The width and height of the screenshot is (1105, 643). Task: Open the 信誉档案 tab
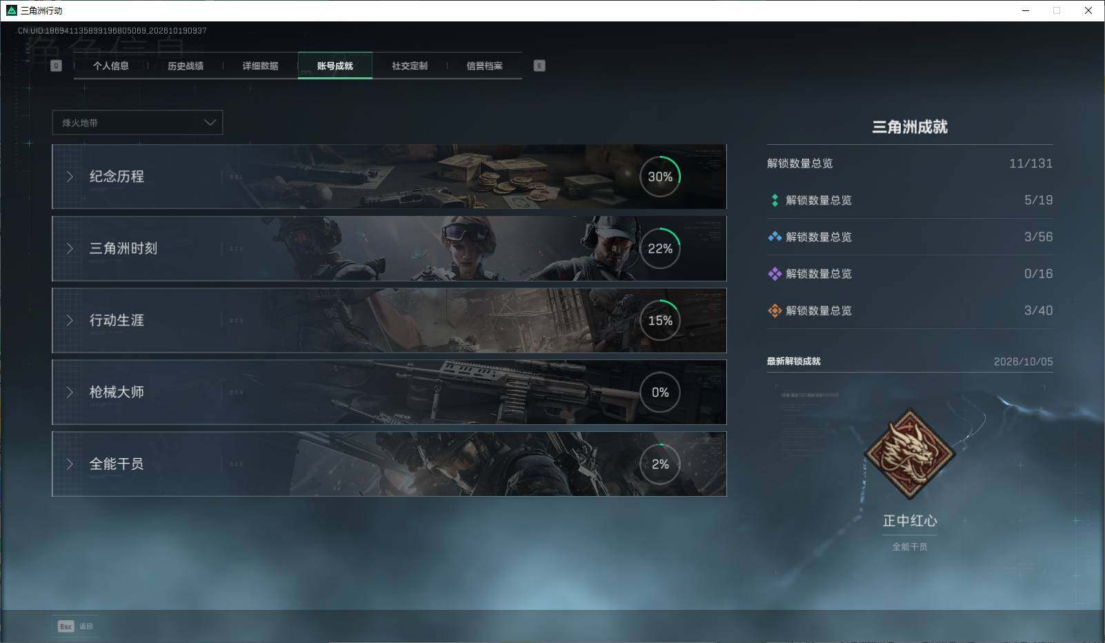click(484, 66)
